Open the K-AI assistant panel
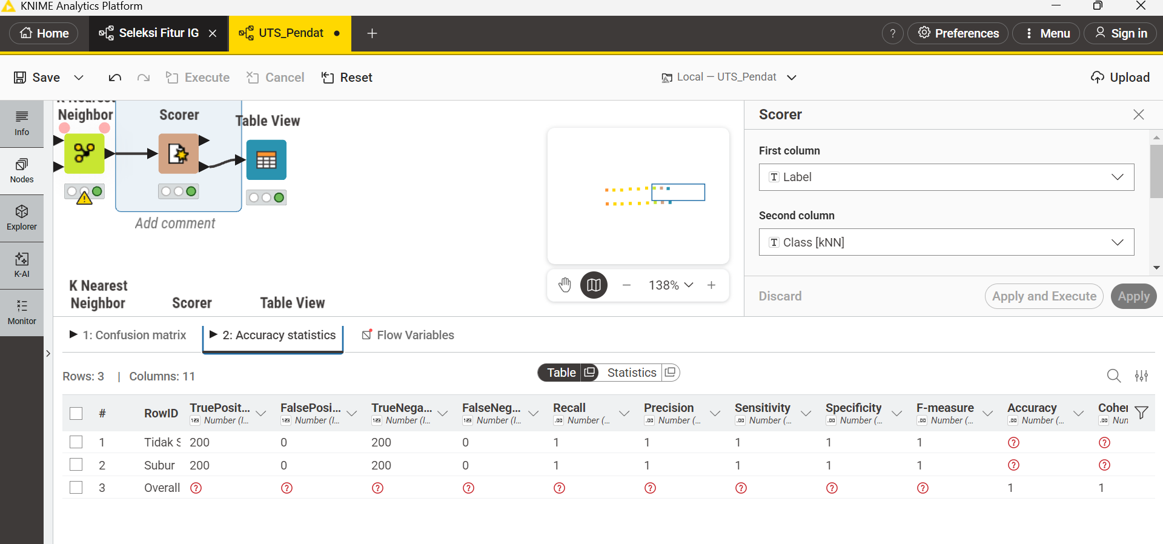 22,265
